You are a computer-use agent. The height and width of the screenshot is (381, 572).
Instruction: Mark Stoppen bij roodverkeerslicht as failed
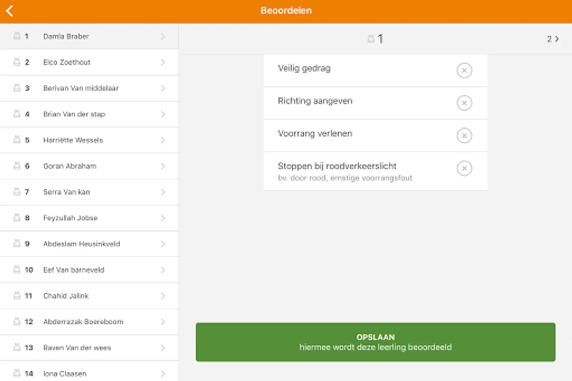coord(464,168)
